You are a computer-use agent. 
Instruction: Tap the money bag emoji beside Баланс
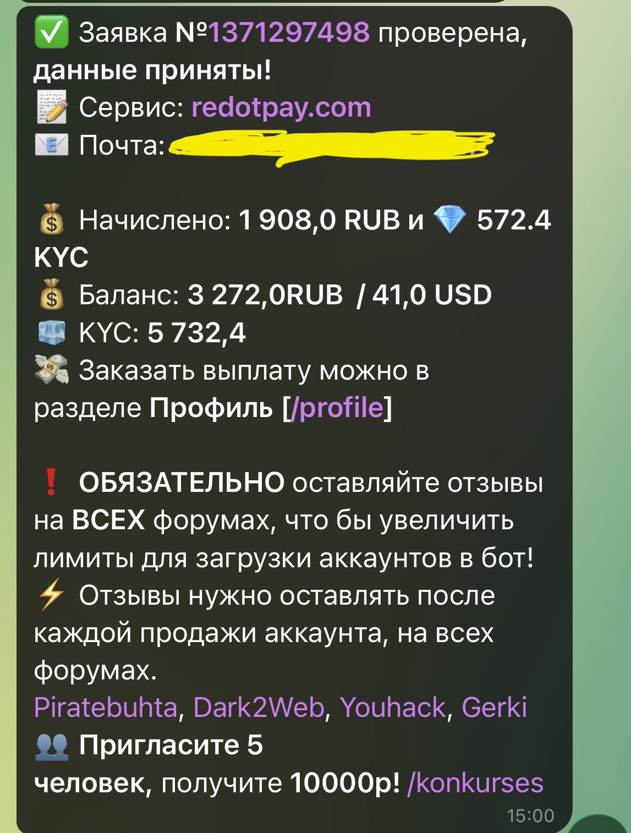point(52,295)
